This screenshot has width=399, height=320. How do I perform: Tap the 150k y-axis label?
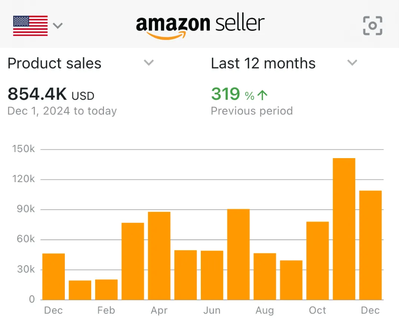click(x=23, y=149)
